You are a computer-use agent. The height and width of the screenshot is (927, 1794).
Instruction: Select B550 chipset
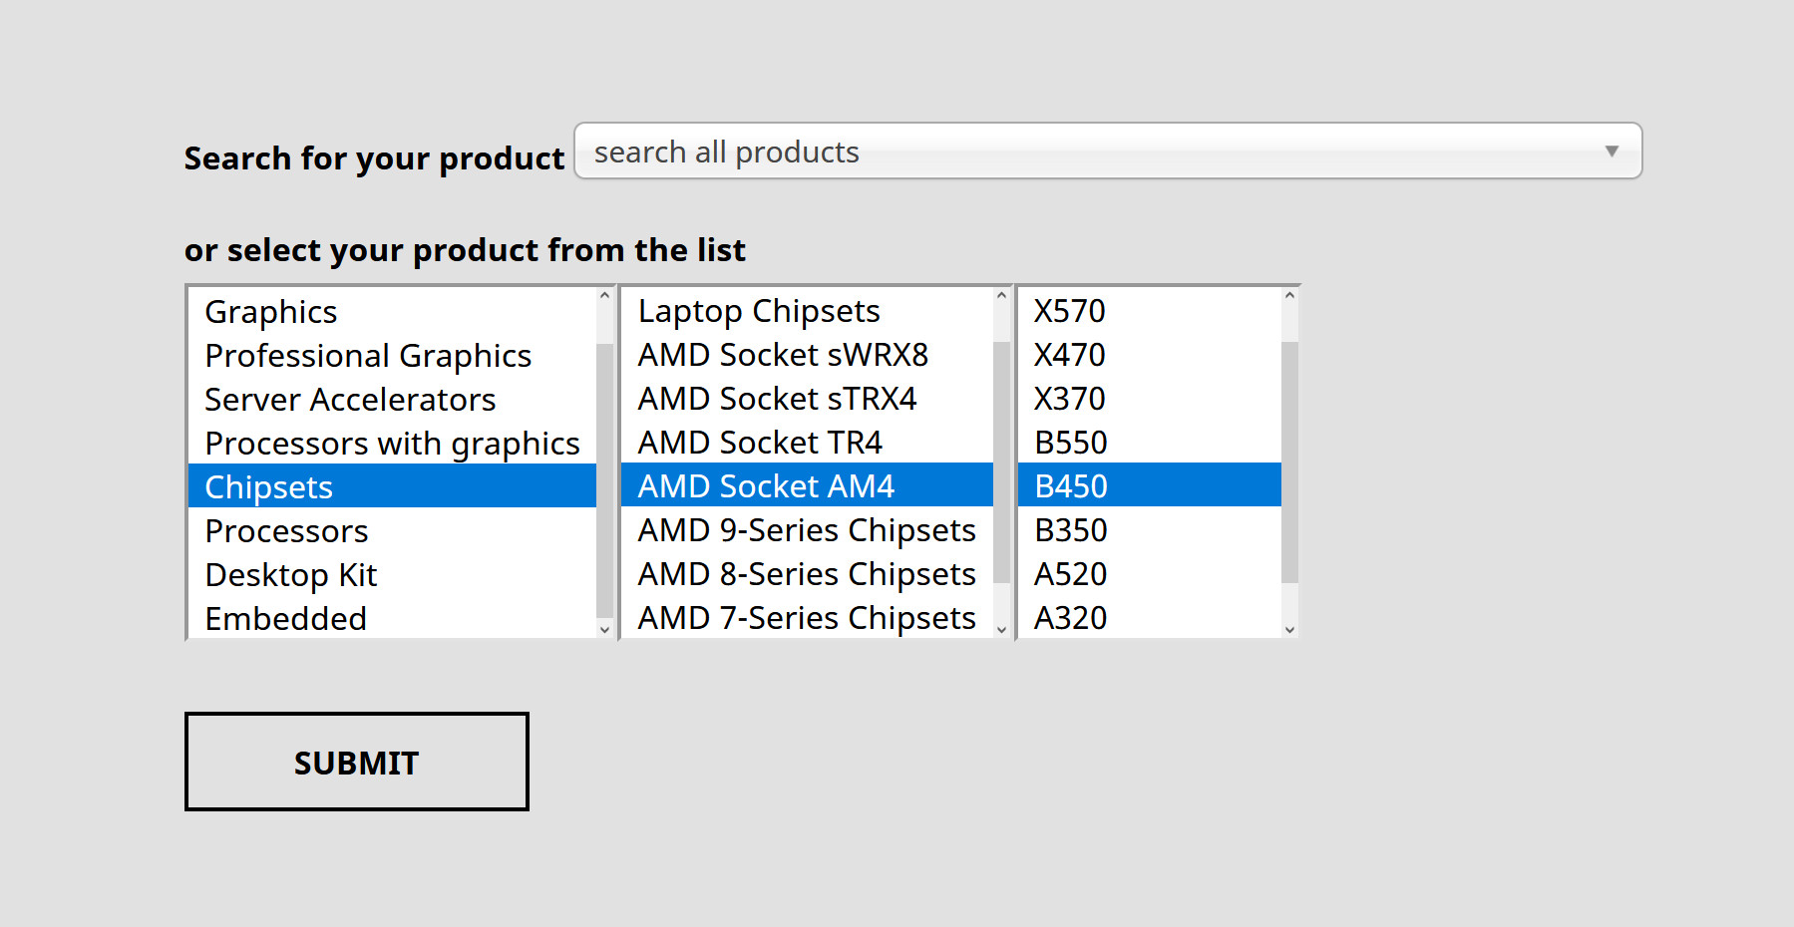pyautogui.click(x=1150, y=442)
